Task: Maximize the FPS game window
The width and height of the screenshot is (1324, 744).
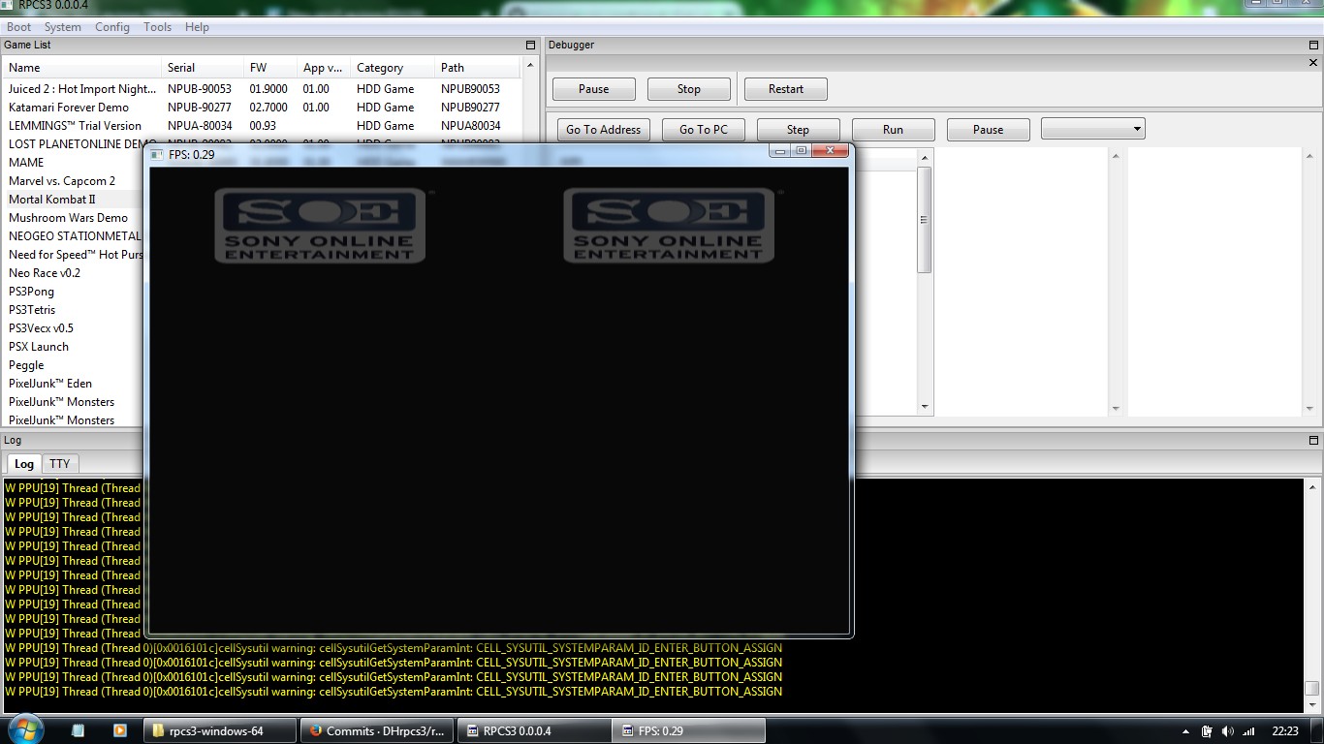Action: tap(802, 151)
